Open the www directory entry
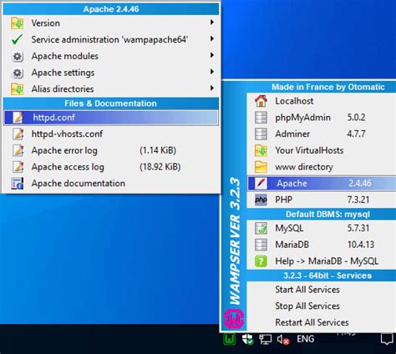 coord(322,167)
